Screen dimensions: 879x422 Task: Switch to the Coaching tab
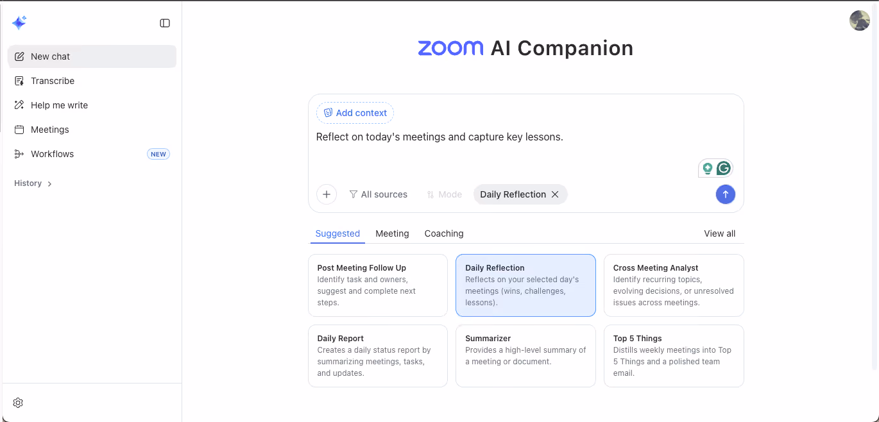[x=444, y=233]
